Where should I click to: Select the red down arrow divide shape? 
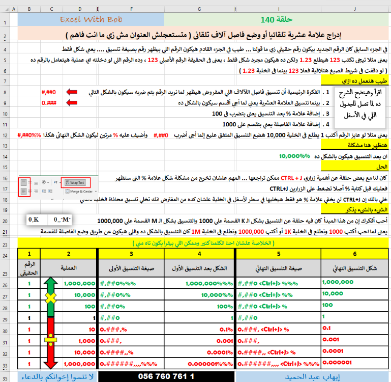point(51,343)
